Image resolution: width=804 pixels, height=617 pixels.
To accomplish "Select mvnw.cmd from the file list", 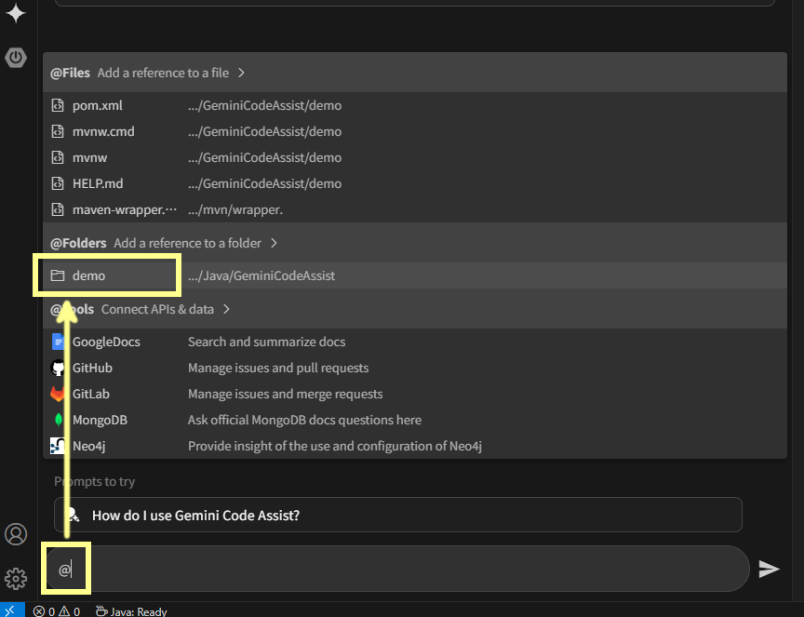I will [415, 131].
